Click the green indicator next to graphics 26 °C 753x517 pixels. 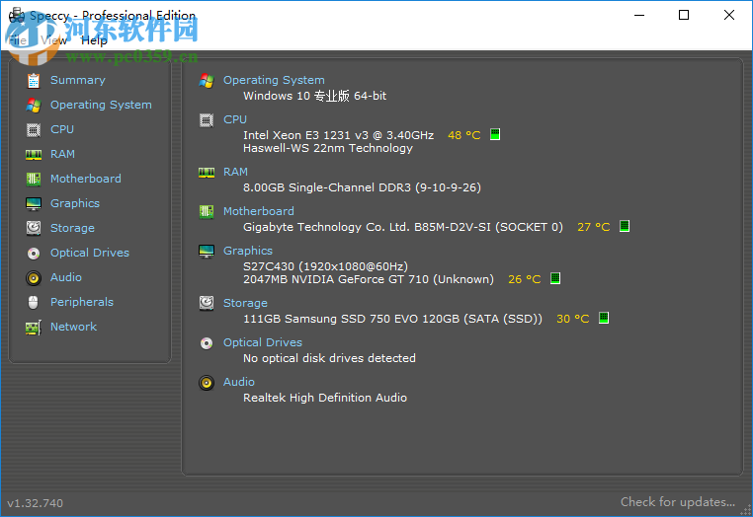click(x=555, y=278)
